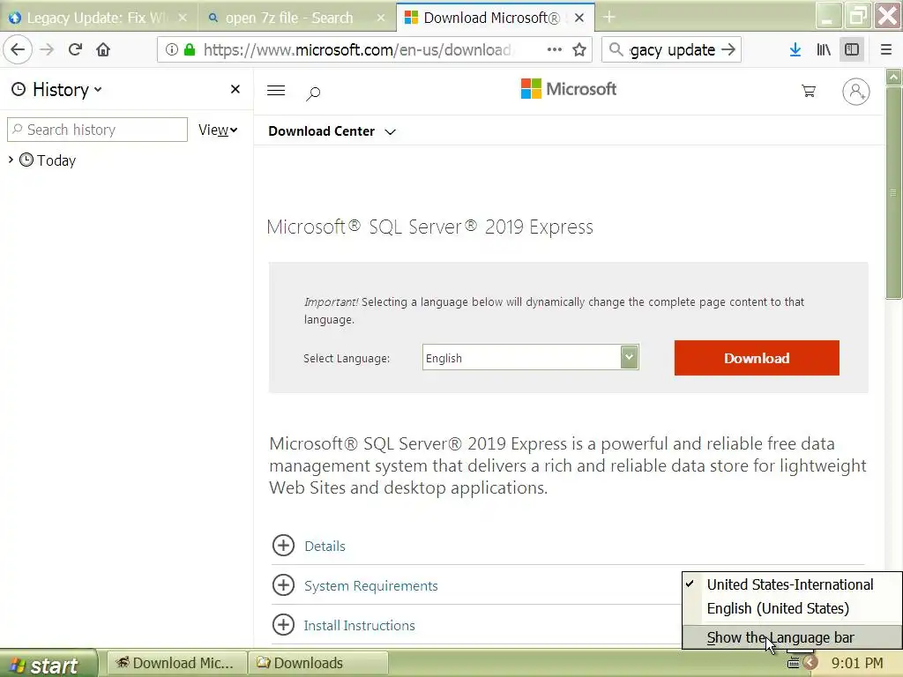Viewport: 903px width, 677px height.
Task: Click the account sign-in avatar icon
Action: (855, 92)
